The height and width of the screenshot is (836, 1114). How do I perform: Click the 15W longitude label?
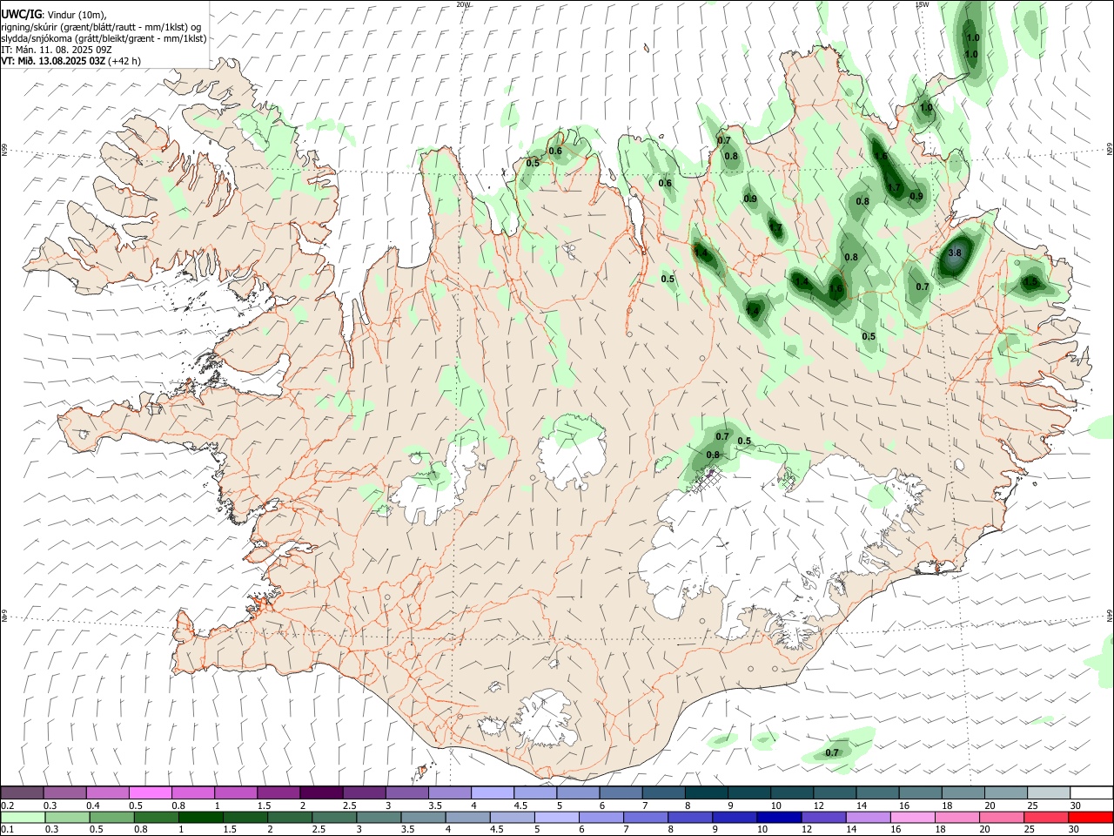[922, 4]
